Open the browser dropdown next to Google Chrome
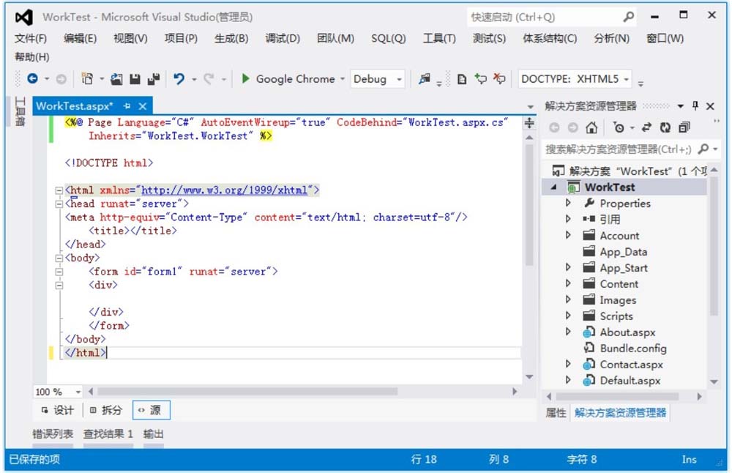 342,79
